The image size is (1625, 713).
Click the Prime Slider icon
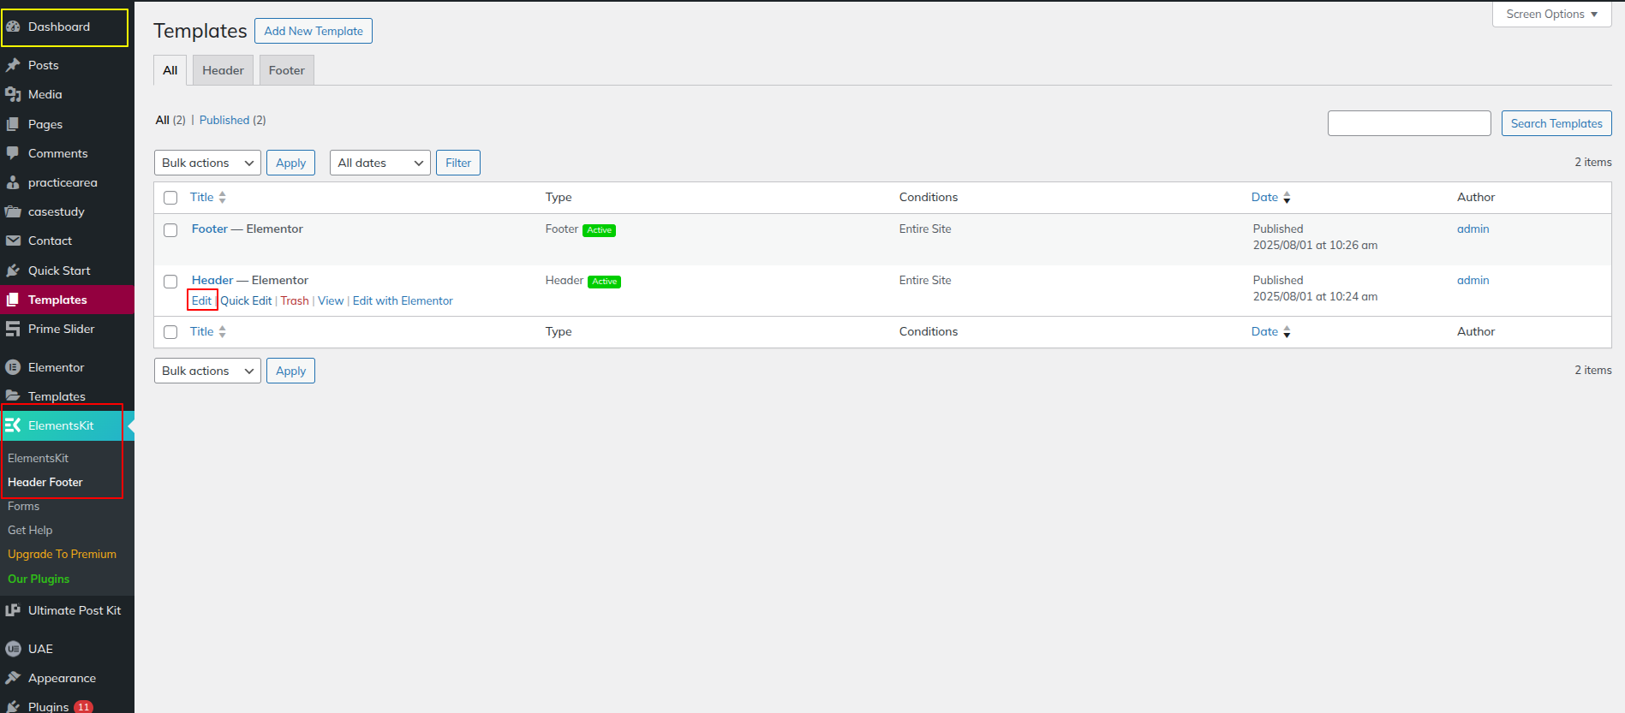pos(13,329)
